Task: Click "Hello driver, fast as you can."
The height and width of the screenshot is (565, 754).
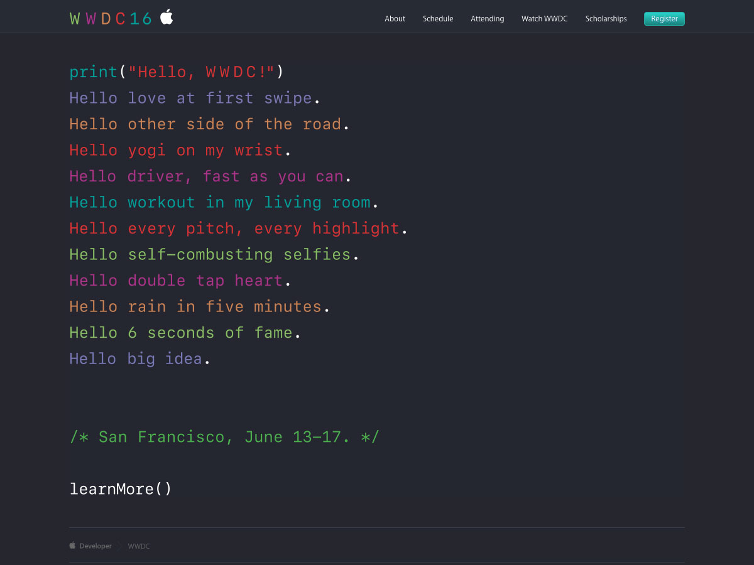Action: click(x=210, y=176)
